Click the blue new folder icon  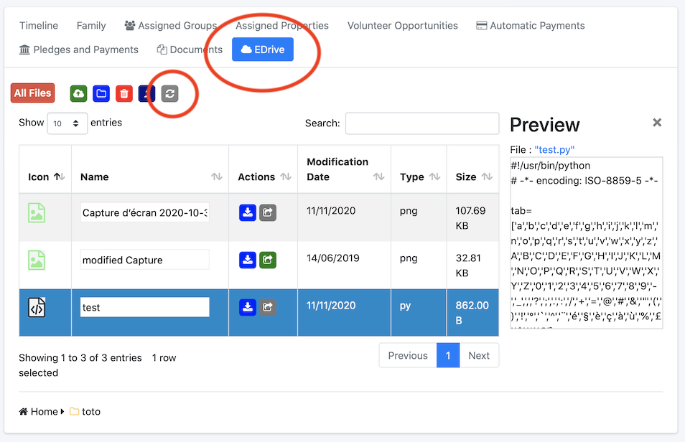tap(101, 93)
